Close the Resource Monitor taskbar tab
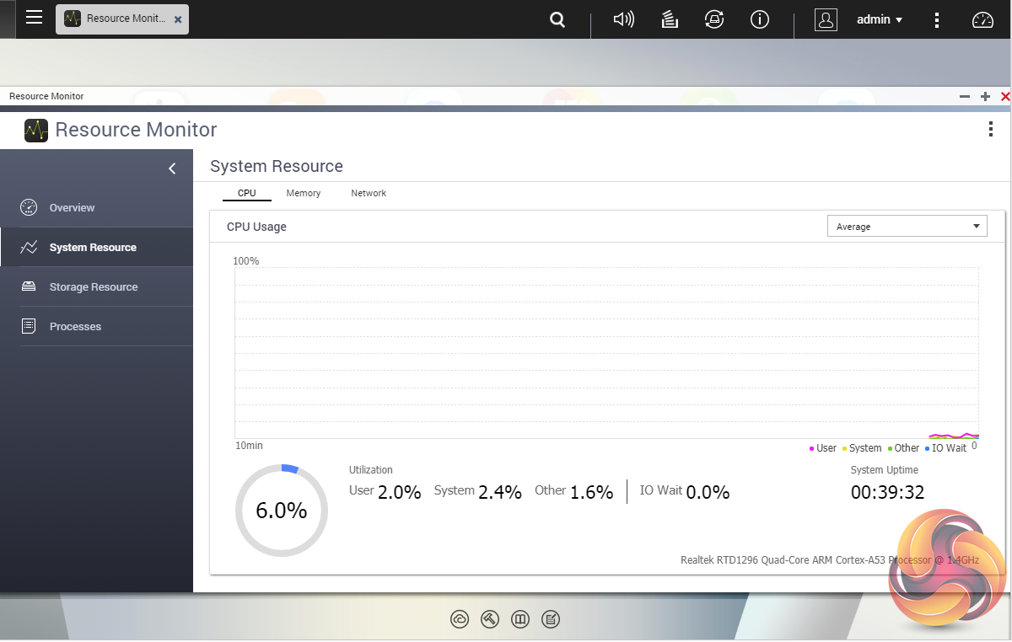The width and height of the screenshot is (1012, 642). point(178,19)
